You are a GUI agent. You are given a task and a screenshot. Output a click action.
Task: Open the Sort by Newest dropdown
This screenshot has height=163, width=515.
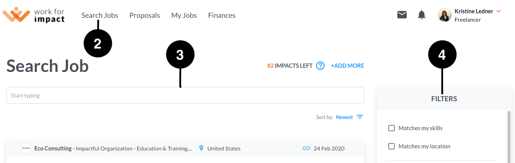pos(344,117)
